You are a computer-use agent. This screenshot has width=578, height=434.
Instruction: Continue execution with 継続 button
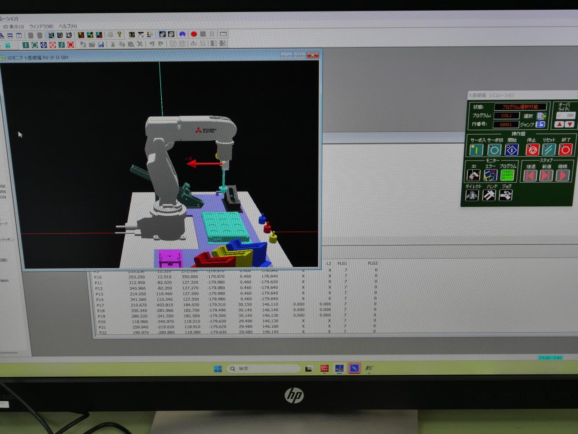click(x=563, y=176)
